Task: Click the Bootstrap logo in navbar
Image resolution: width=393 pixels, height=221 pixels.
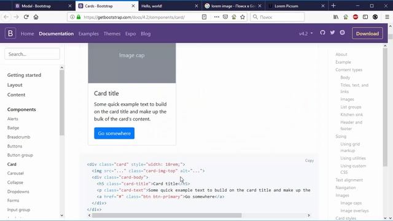Action: coord(10,33)
